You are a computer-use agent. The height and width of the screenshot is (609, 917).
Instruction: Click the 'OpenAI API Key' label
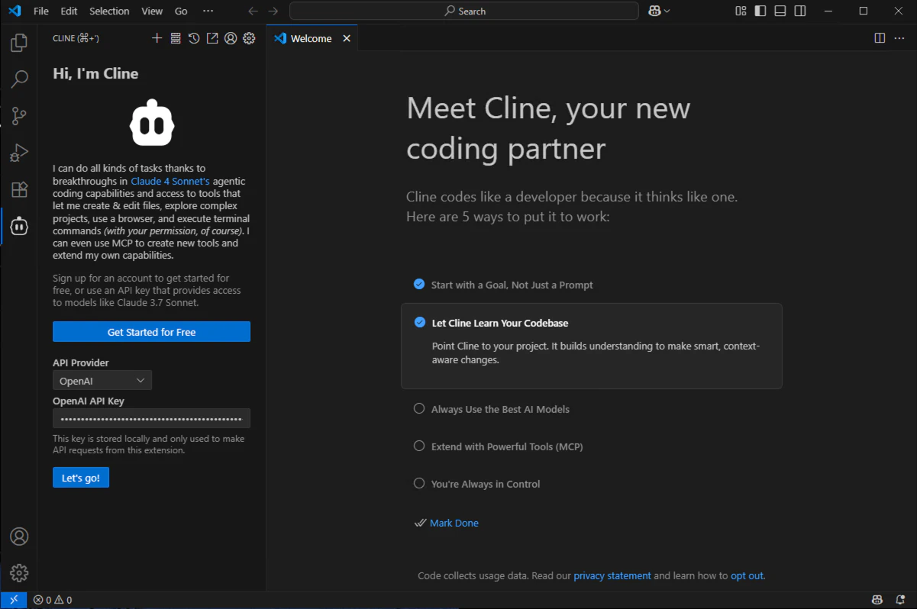[89, 401]
